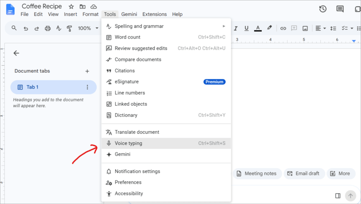Open the Google Docs home icon
Viewport: 361px width, 204px height.
[x=10, y=10]
